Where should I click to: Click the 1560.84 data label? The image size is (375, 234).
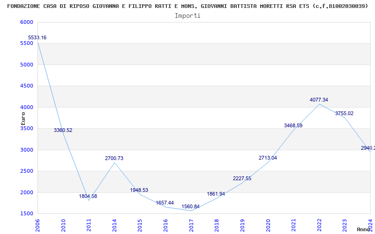(190, 206)
